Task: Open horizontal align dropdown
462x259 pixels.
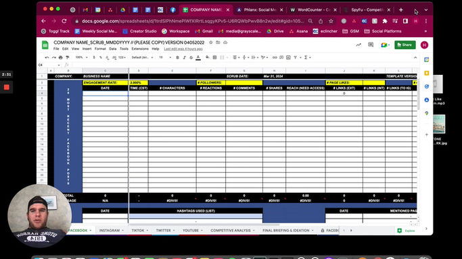Action: coord(236,57)
